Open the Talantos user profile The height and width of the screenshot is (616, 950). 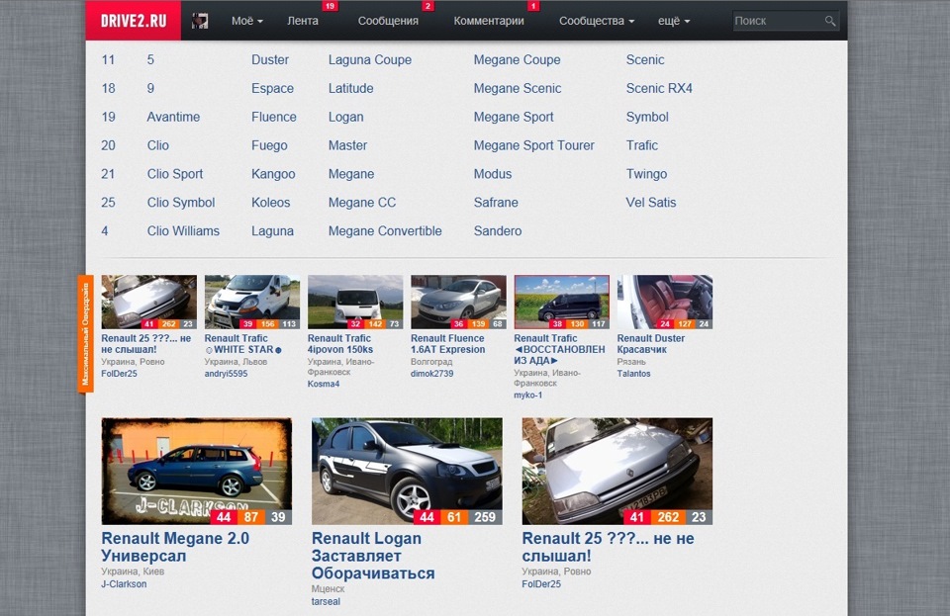click(633, 374)
